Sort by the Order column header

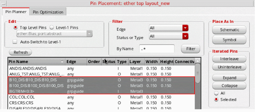tap(94, 62)
